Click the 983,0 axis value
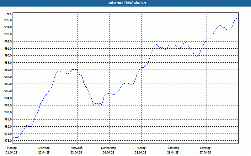This screenshot has width=251, height=156. tap(8, 105)
